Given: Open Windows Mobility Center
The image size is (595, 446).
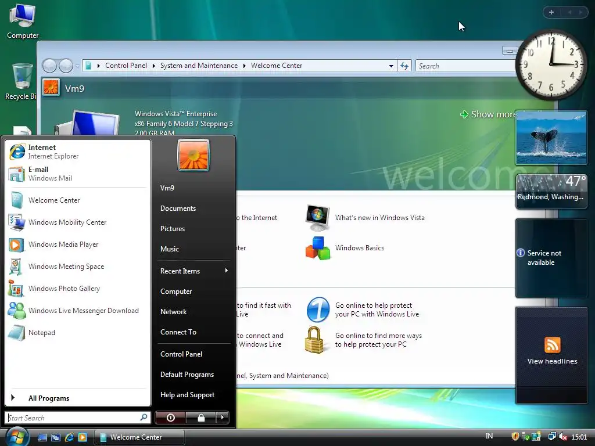Looking at the screenshot, I should (78, 222).
